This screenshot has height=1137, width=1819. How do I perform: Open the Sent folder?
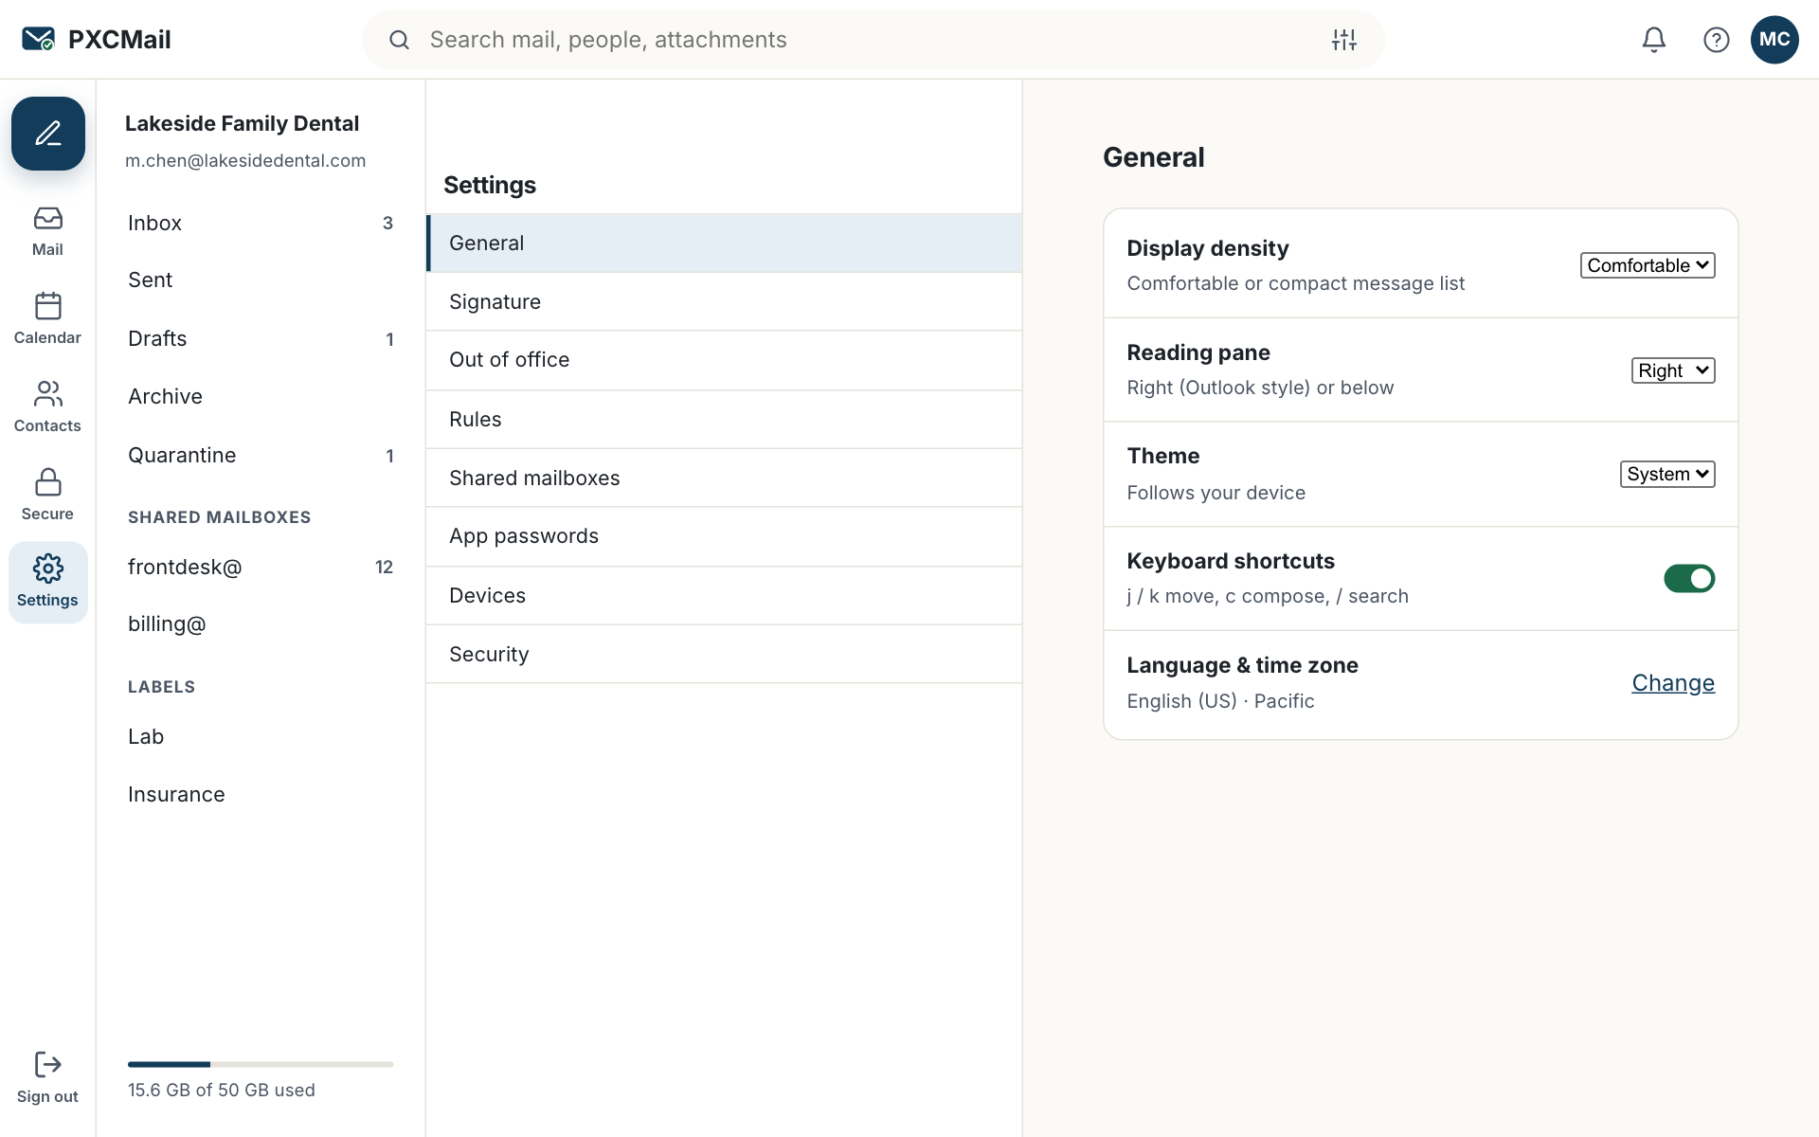(261, 280)
